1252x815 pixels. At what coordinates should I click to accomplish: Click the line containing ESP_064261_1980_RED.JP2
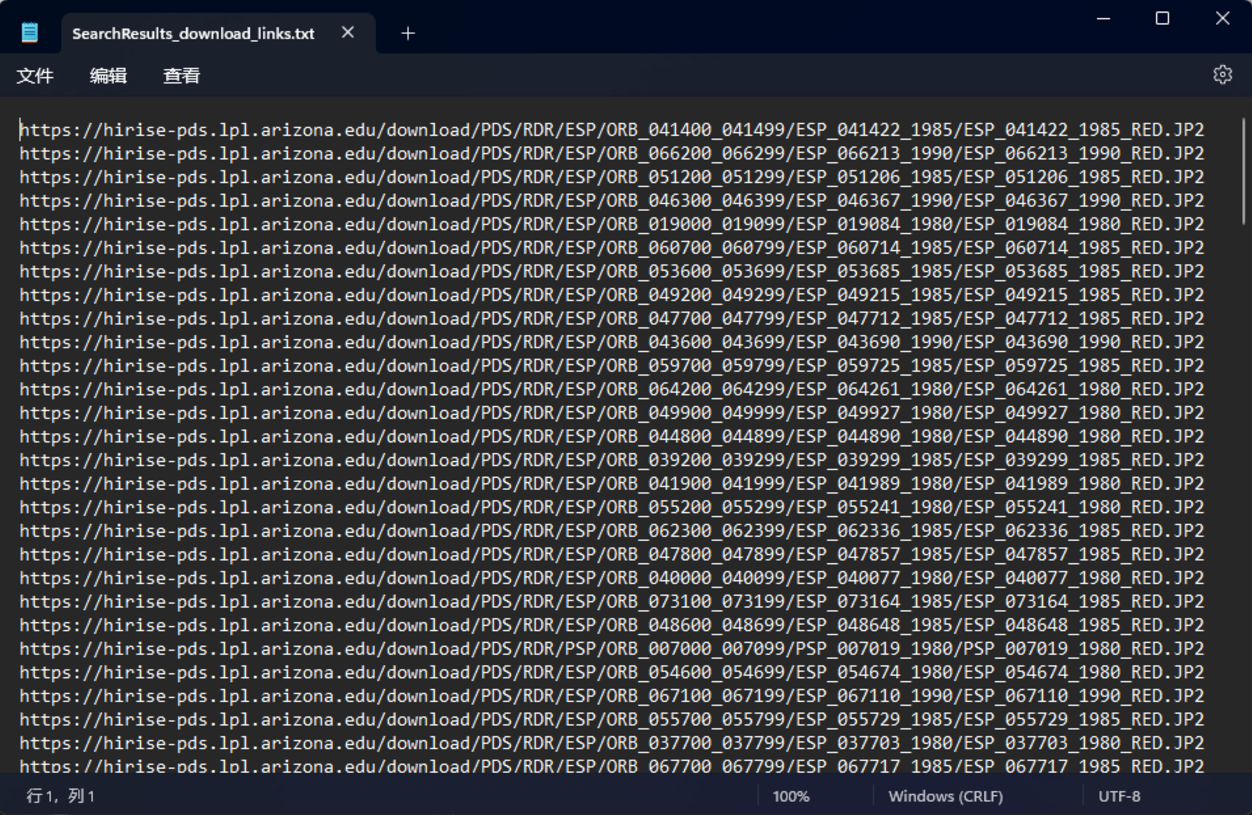point(612,389)
